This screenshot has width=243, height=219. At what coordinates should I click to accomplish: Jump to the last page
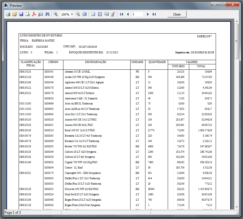click(x=154, y=14)
